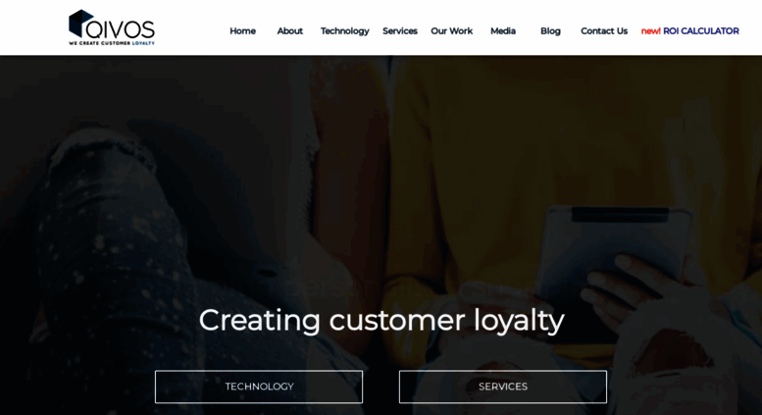762x415 pixels.
Task: Click the red 'new!' label
Action: point(651,31)
